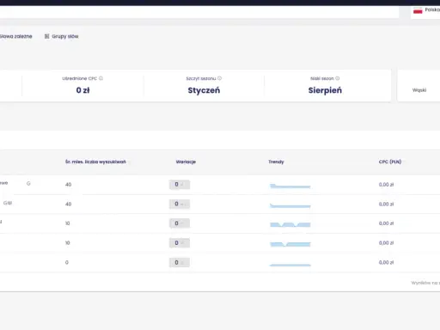Expand variations in the second 10-searches row
Screen dimensions: 440x330
click(x=180, y=243)
